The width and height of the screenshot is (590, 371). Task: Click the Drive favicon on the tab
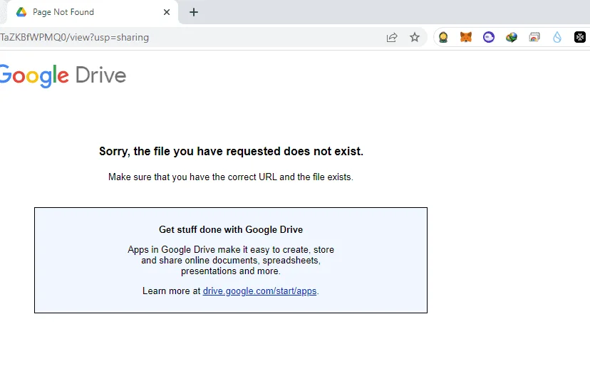21,12
